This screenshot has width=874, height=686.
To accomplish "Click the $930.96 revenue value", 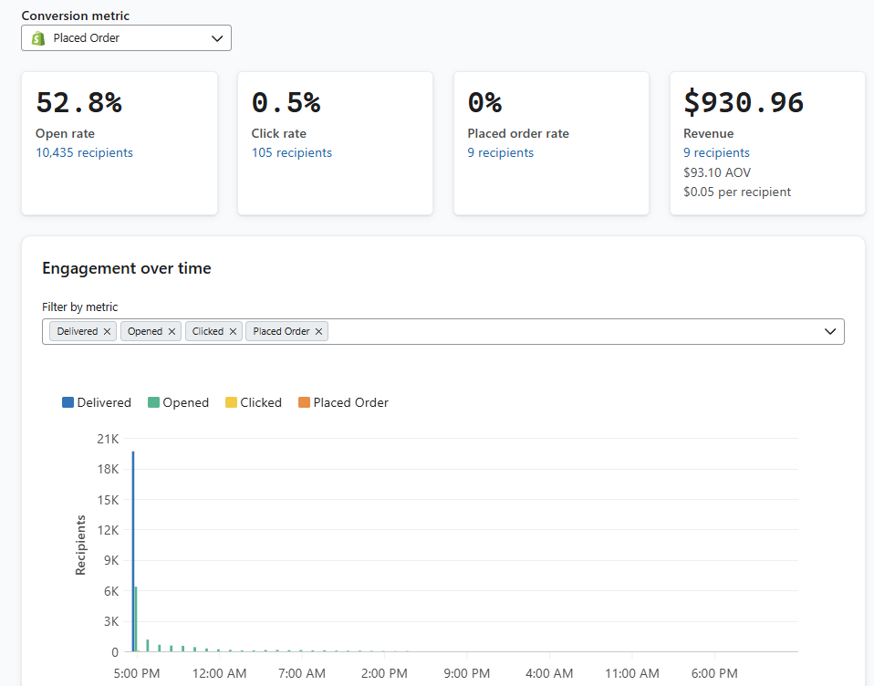I will tap(744, 102).
